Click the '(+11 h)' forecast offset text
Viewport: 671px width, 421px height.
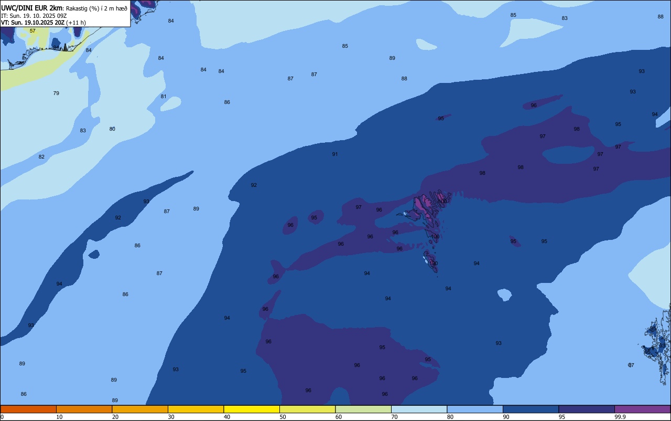(76, 23)
